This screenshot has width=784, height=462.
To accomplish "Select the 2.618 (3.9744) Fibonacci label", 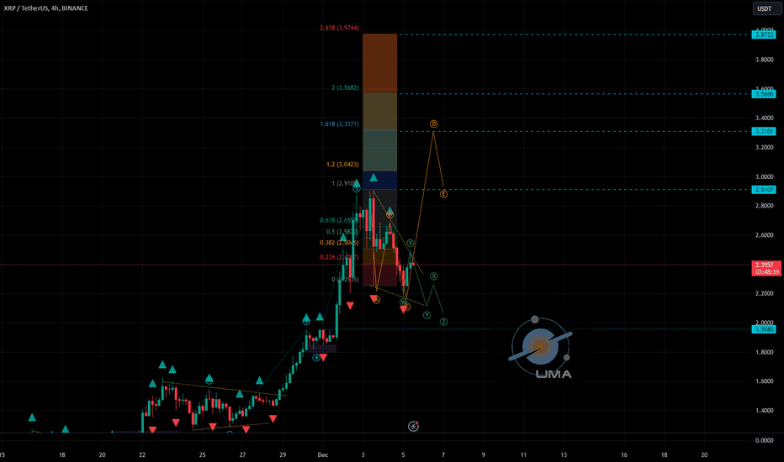I will 340,28.
